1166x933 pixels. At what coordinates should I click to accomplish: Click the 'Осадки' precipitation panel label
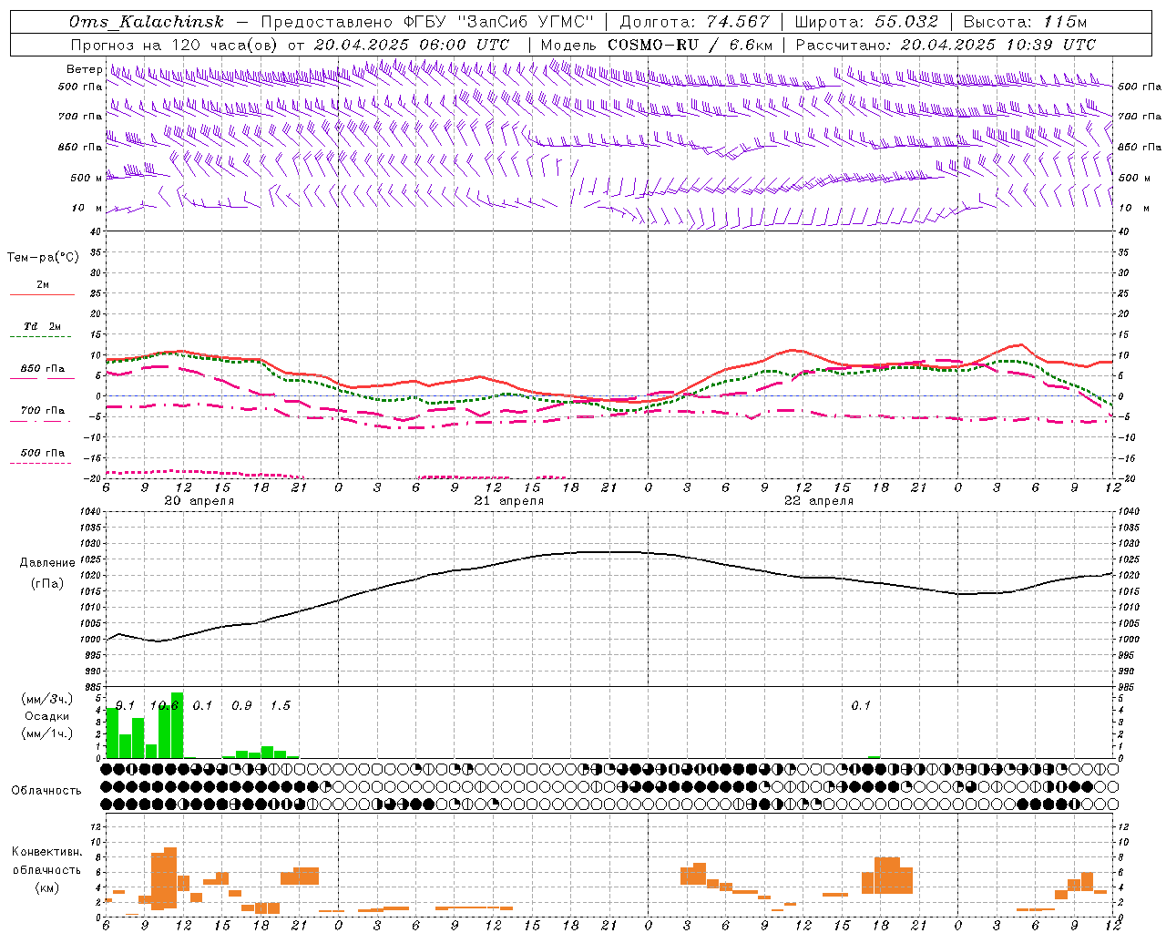(x=46, y=716)
